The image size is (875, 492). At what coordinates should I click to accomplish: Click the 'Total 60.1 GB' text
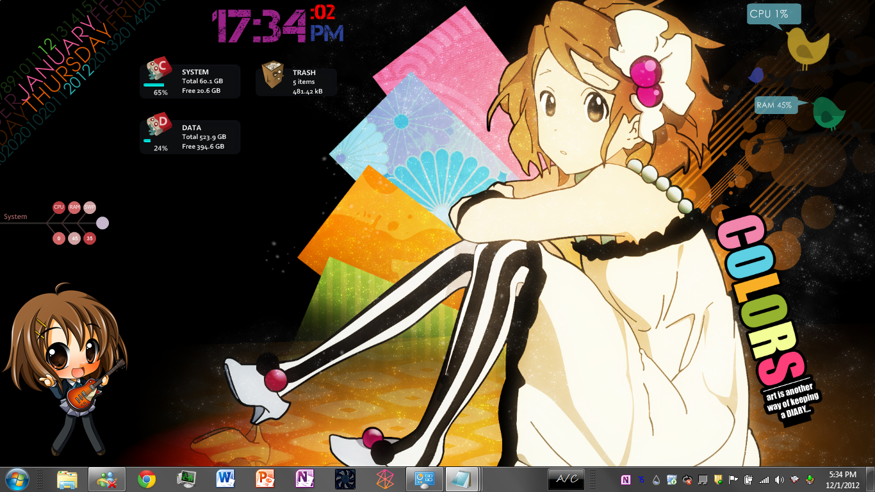202,81
